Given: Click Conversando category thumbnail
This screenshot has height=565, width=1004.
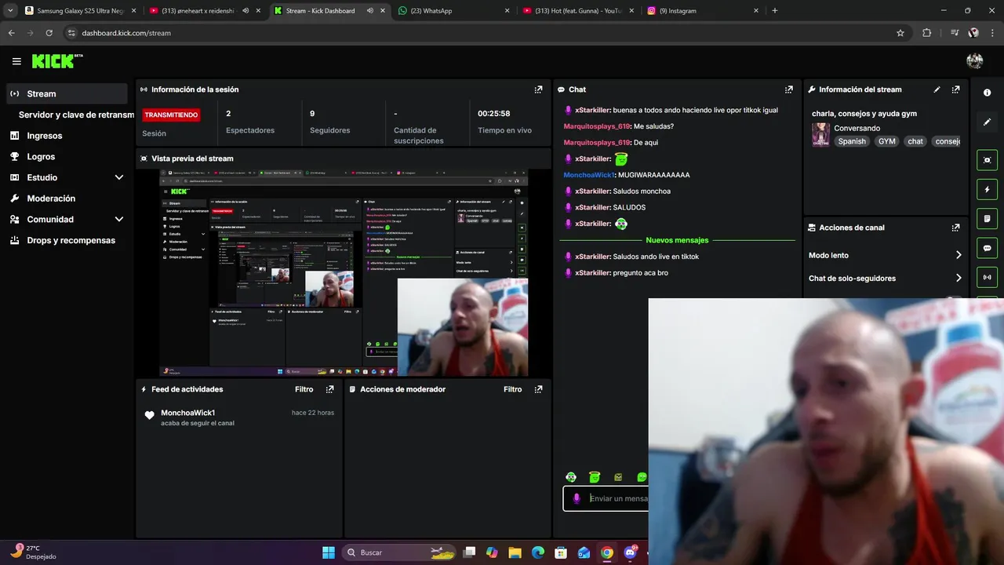Looking at the screenshot, I should pyautogui.click(x=820, y=134).
